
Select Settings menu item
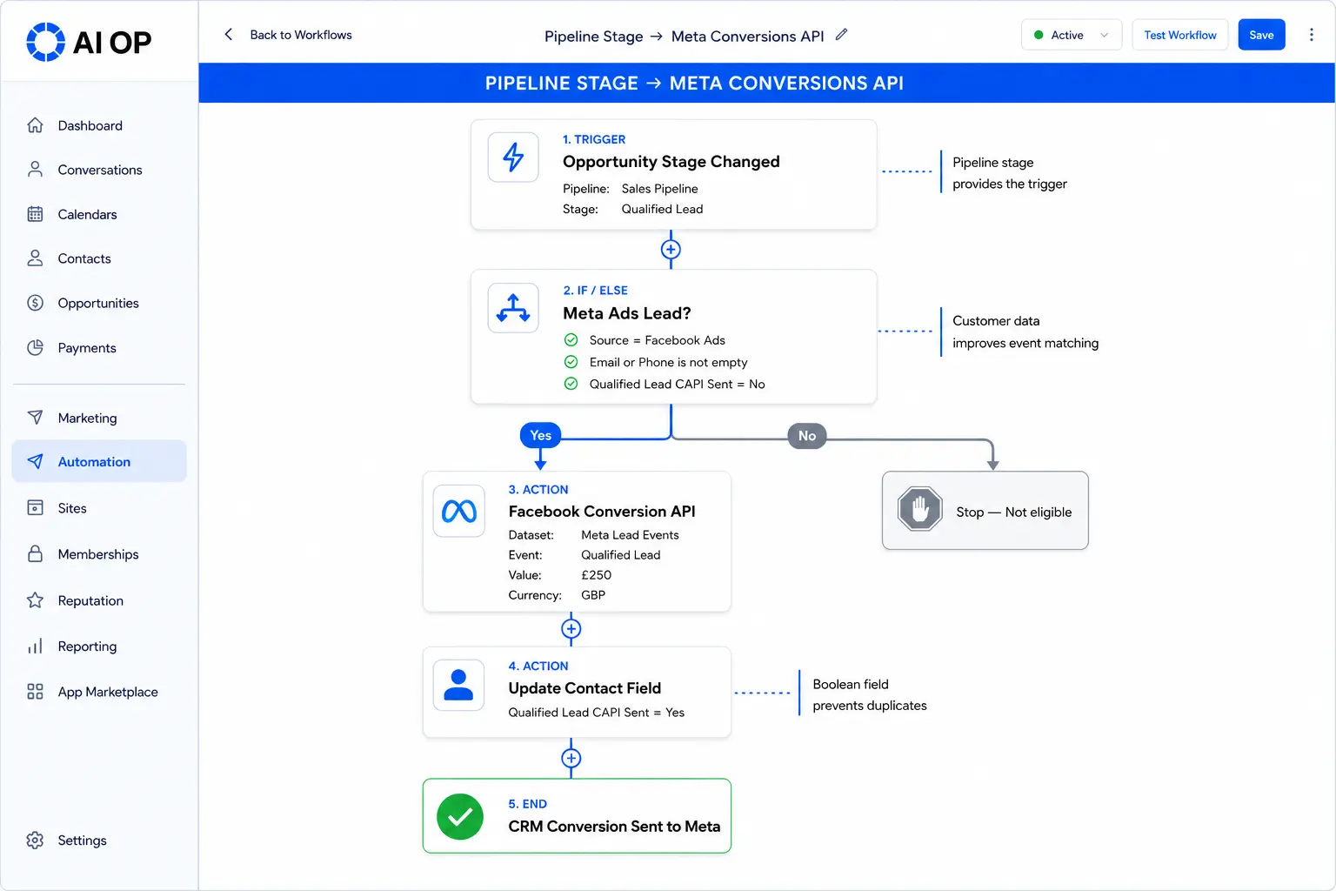pyautogui.click(x=99, y=841)
